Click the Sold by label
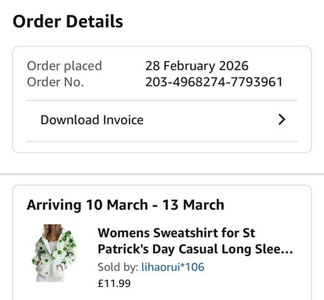The width and height of the screenshot is (324, 300). pyautogui.click(x=118, y=267)
